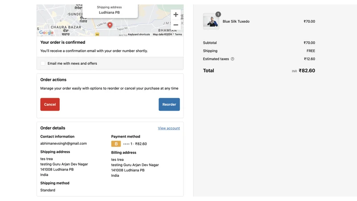Click Your order is confirmed heading
The height and width of the screenshot is (201, 357).
click(62, 42)
